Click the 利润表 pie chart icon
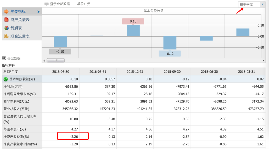Viewport: 269px width, 149px height. point(7,28)
